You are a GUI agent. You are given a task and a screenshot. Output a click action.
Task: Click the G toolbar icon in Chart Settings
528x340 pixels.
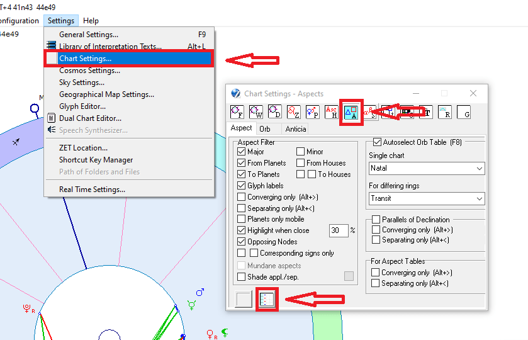pyautogui.click(x=464, y=112)
